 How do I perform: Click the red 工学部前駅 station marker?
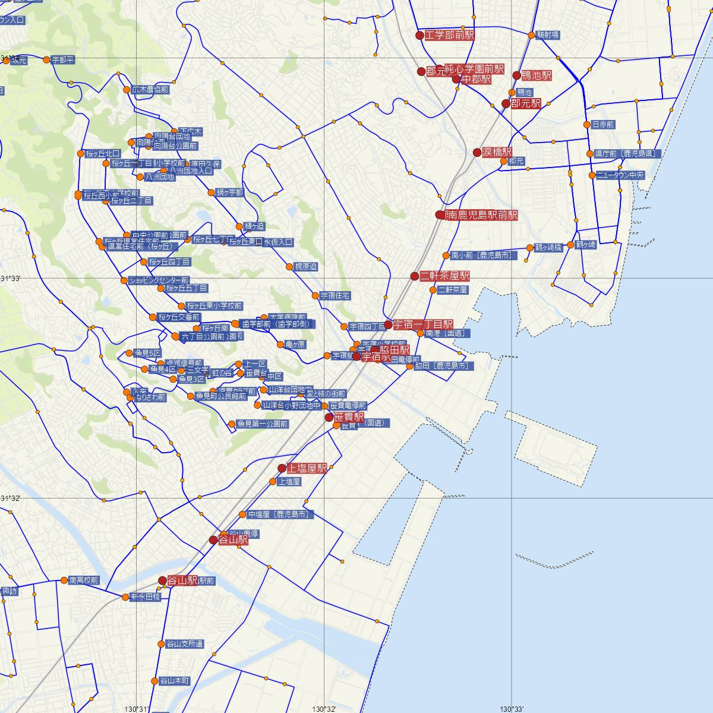pos(420,36)
